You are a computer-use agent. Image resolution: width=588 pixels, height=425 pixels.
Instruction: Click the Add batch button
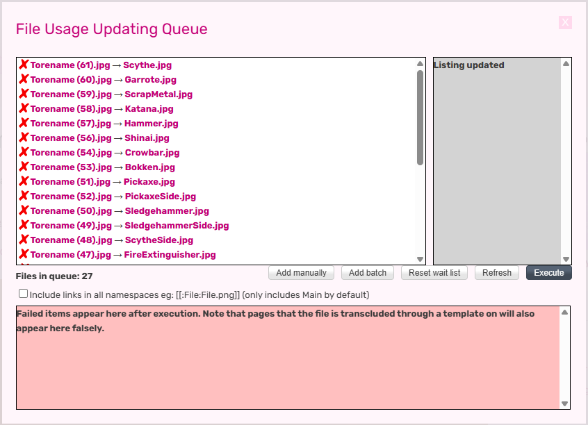coord(368,273)
